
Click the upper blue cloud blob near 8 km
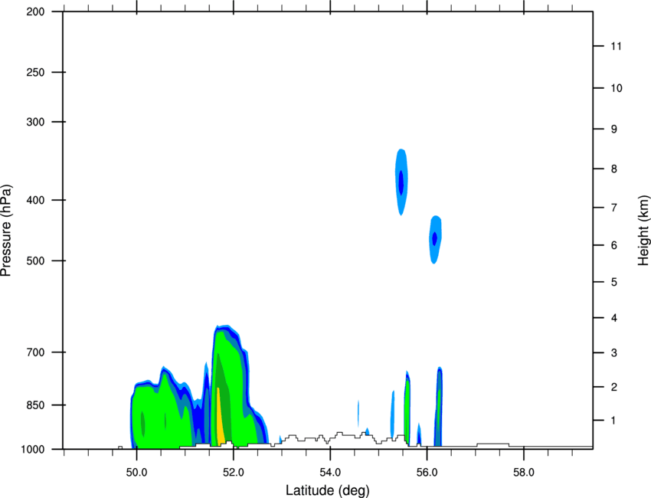(401, 182)
